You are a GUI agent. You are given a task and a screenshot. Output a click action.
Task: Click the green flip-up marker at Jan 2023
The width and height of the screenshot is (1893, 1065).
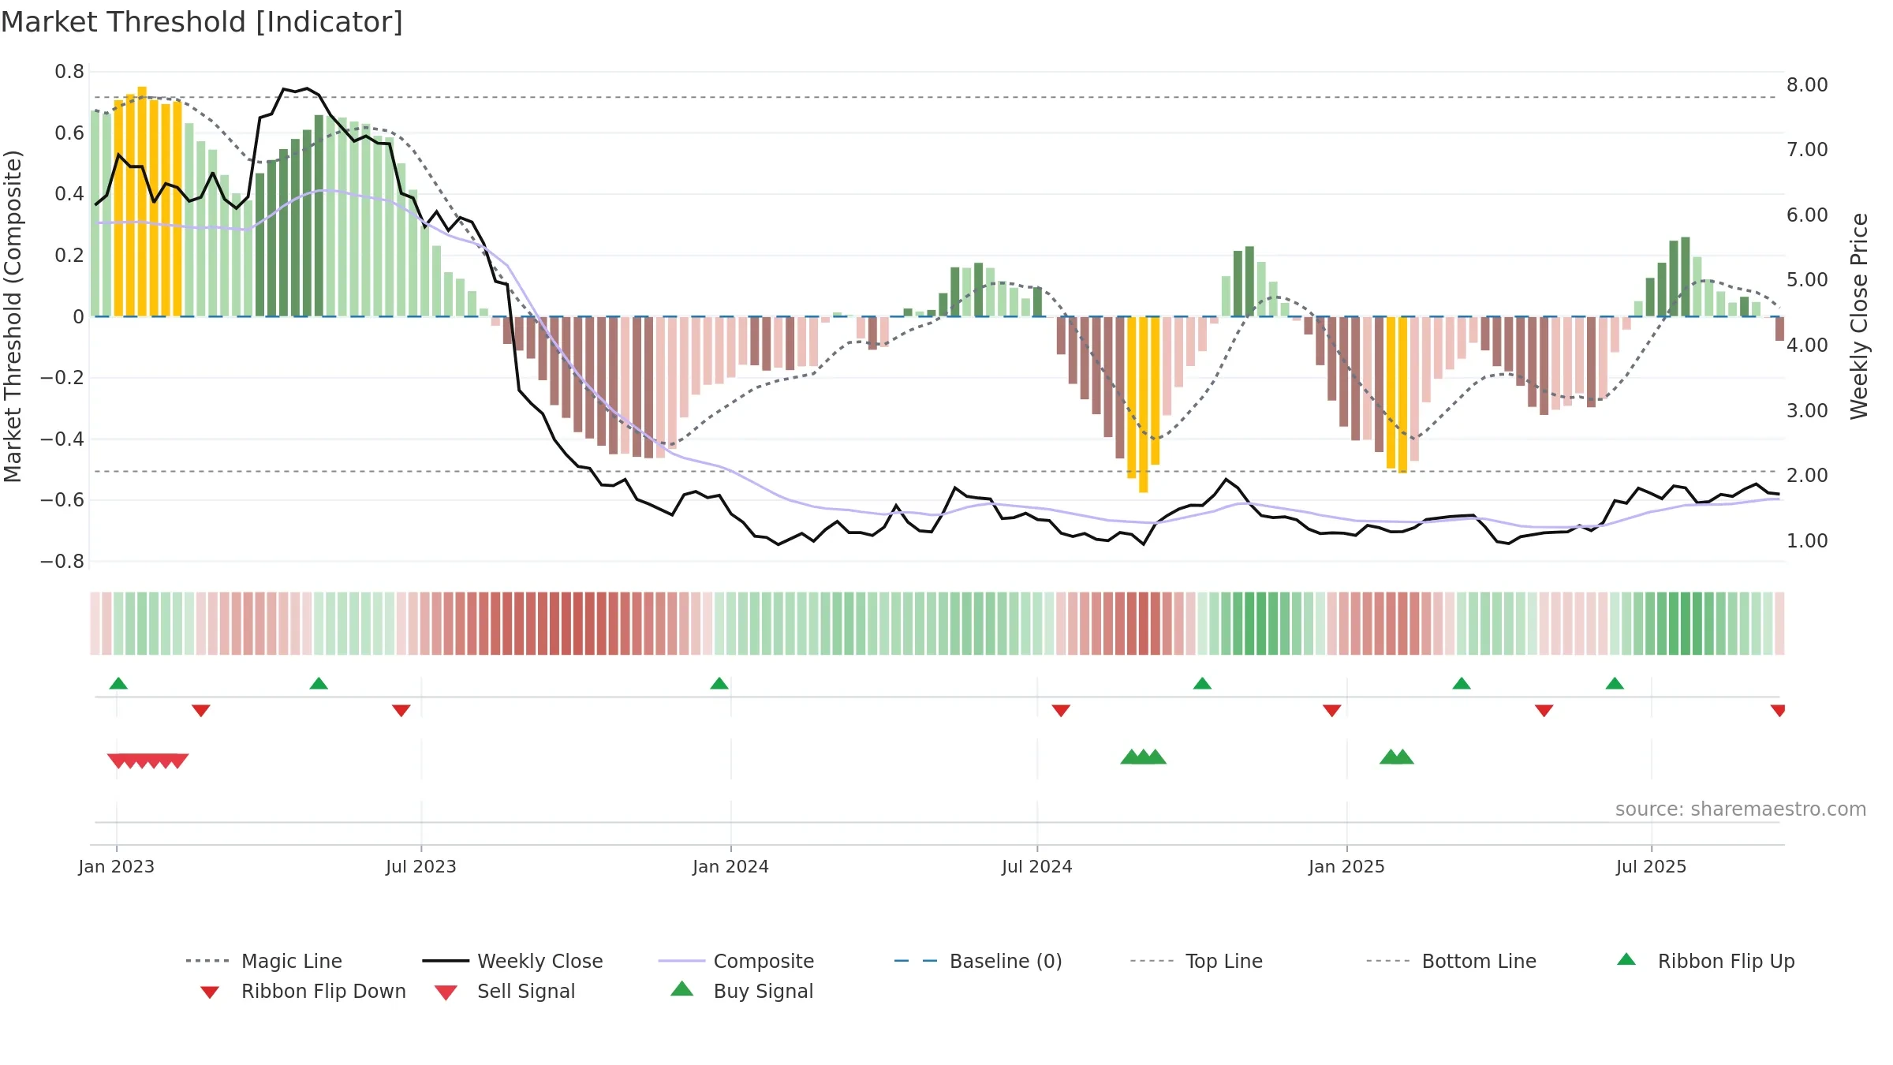coord(118,683)
